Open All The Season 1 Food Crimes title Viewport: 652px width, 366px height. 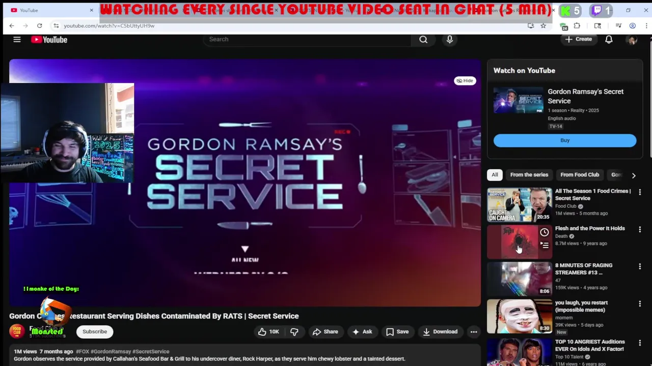coord(593,195)
